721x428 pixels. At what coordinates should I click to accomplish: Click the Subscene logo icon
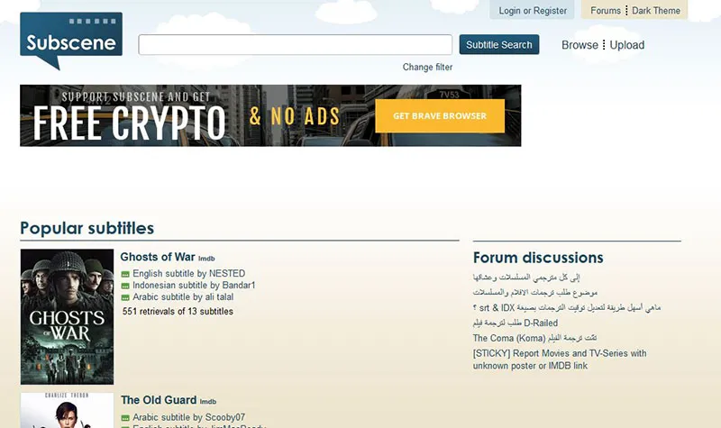pos(70,41)
